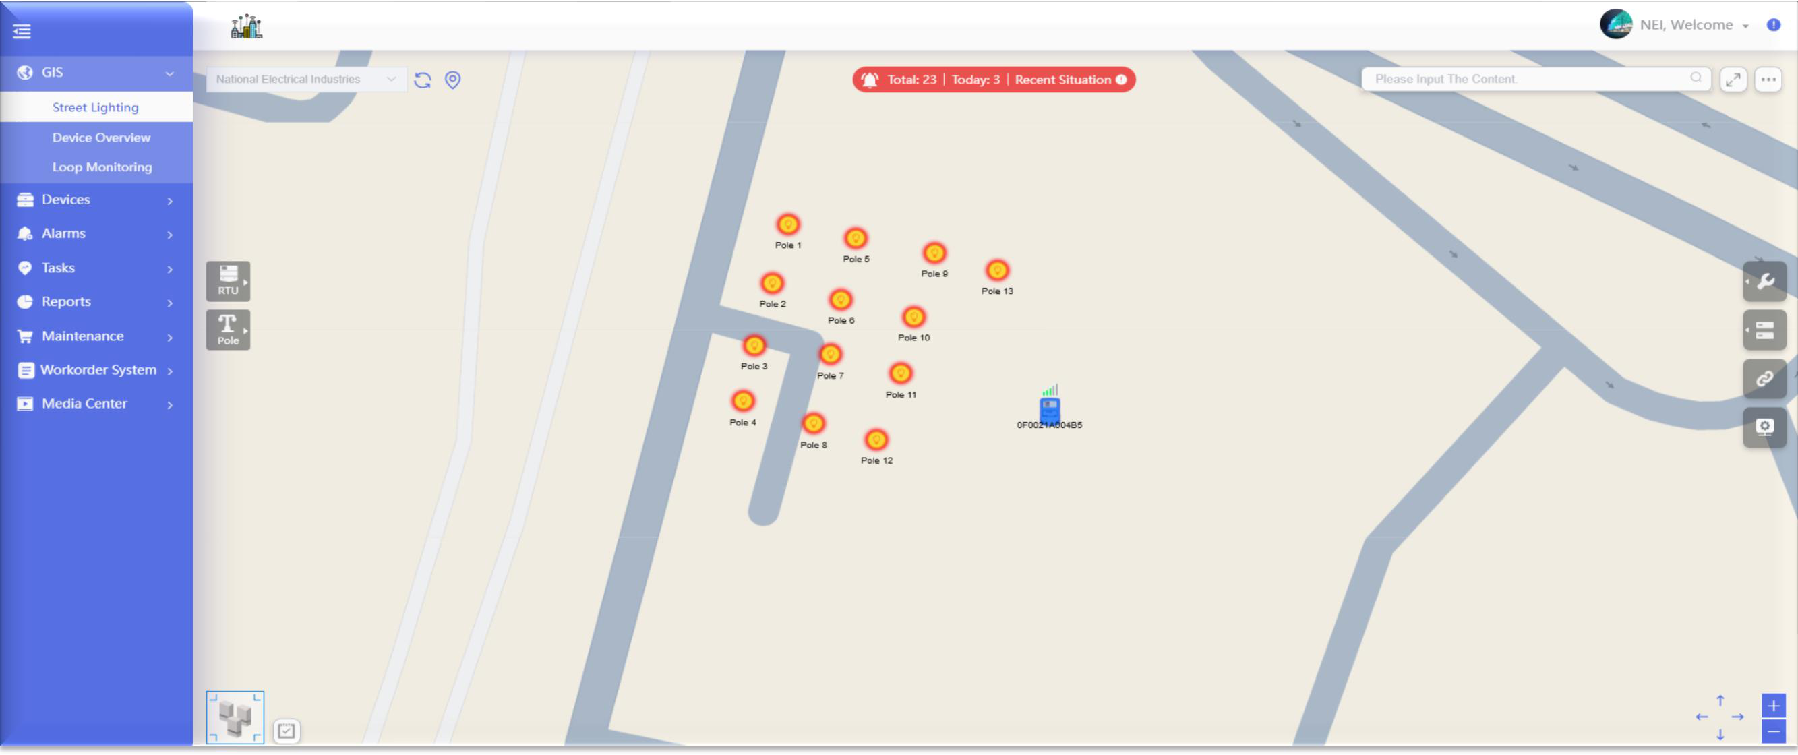Viewport: 1798px width, 755px height.
Task: Select the Pole 1 lamp marker
Action: [x=788, y=224]
